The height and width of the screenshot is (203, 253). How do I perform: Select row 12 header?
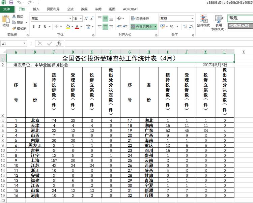coord(3,161)
